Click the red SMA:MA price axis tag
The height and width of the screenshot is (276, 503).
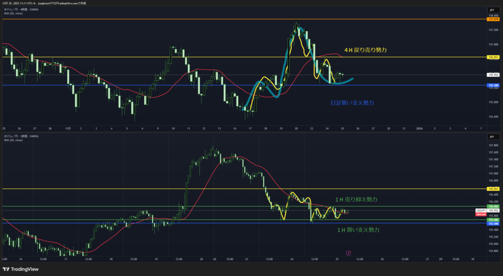click(481, 215)
